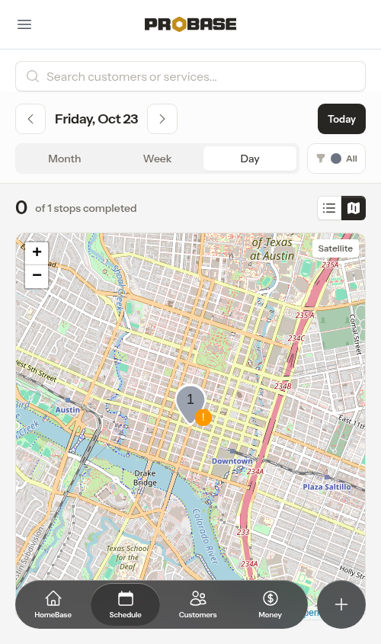Image resolution: width=381 pixels, height=644 pixels.
Task: Zoom out on the map
Action: tap(37, 276)
